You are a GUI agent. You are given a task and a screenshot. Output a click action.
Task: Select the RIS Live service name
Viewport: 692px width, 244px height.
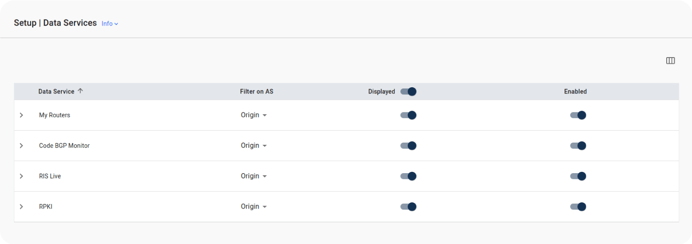point(50,176)
